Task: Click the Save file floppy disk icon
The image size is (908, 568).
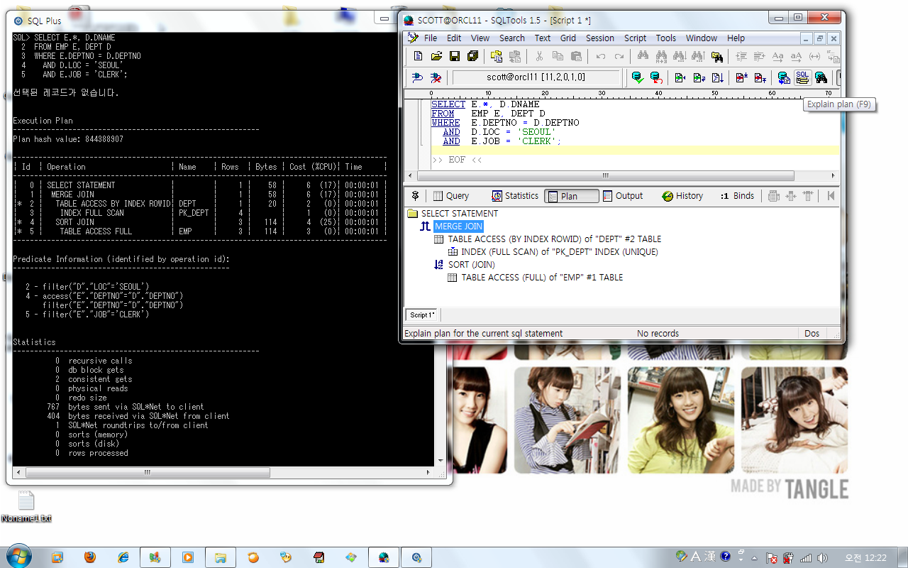Action: tap(455, 56)
